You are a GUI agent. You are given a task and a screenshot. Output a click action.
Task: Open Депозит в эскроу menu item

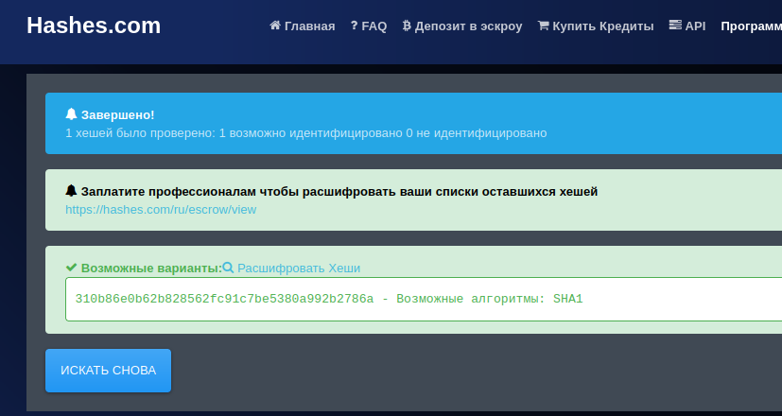tap(462, 26)
